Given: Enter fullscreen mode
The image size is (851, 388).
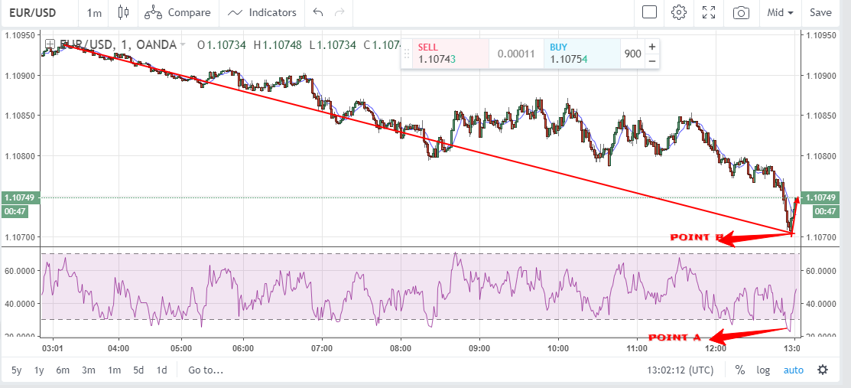Looking at the screenshot, I should click(708, 12).
